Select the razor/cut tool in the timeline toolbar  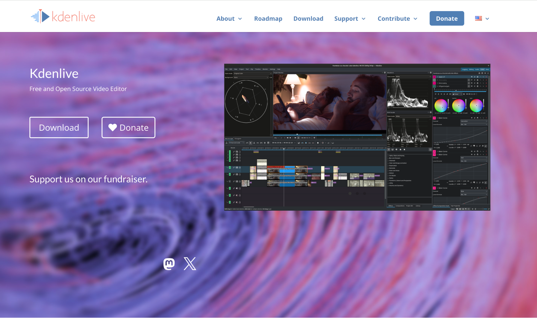pos(254,143)
